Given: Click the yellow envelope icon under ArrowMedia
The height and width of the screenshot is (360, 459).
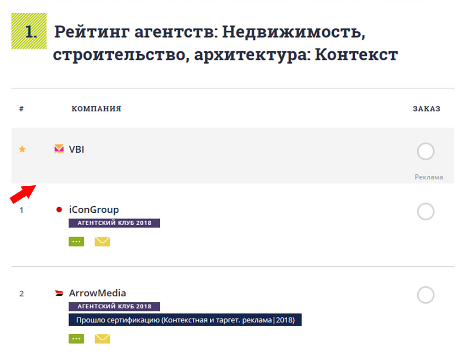Looking at the screenshot, I should pyautogui.click(x=102, y=338).
